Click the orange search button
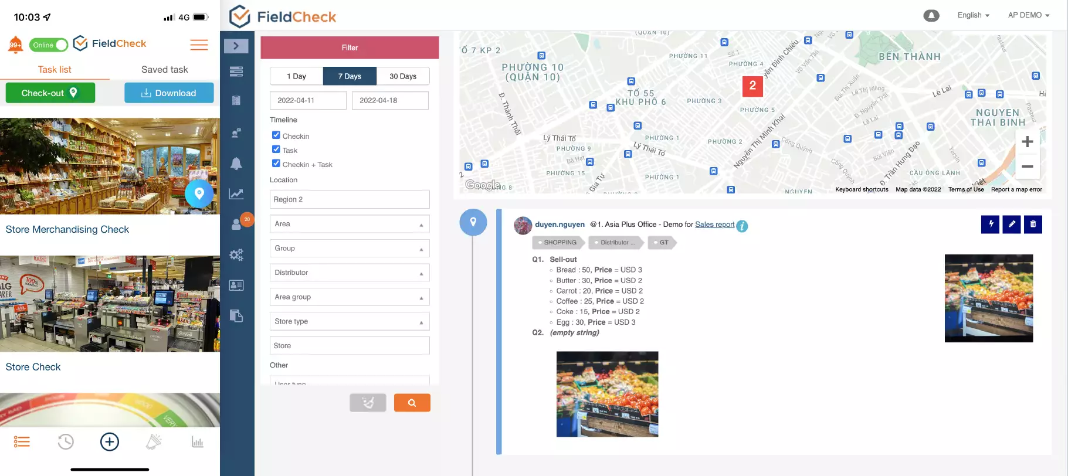 coord(412,403)
